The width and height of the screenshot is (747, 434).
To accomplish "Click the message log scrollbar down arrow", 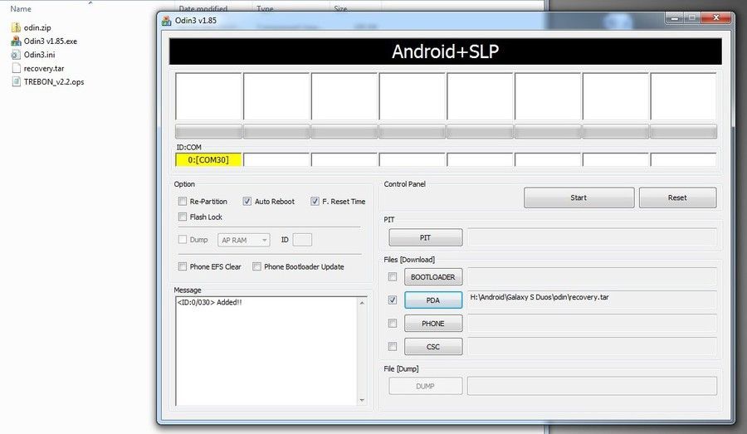I will click(x=362, y=400).
